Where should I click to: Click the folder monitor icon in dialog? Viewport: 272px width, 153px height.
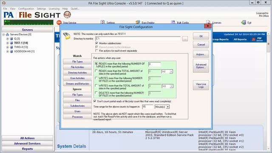tap(67, 36)
